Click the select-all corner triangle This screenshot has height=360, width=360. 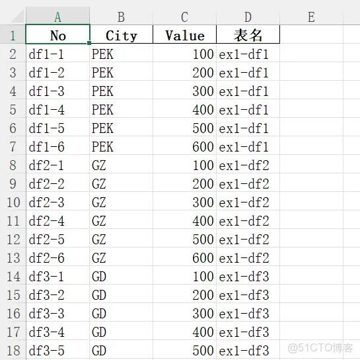[x=18, y=16]
